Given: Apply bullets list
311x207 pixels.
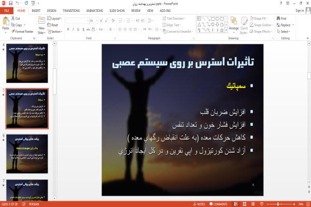Looking at the screenshot, I should [x=121, y=21].
